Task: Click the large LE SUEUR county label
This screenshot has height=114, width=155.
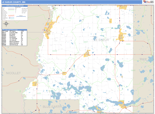Action: click(101, 40)
